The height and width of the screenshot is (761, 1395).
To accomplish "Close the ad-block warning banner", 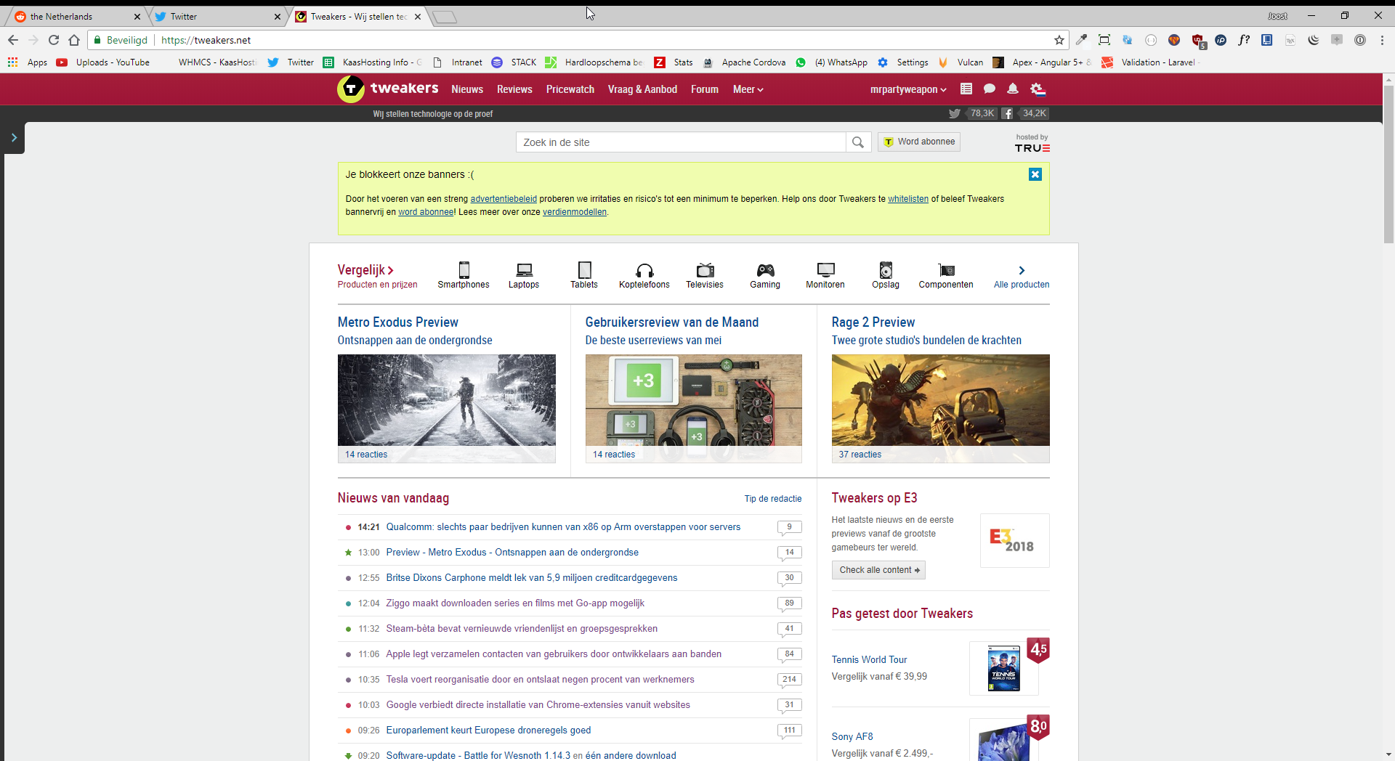I will tap(1035, 174).
